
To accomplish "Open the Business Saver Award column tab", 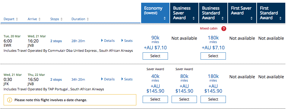I will click(184, 13).
